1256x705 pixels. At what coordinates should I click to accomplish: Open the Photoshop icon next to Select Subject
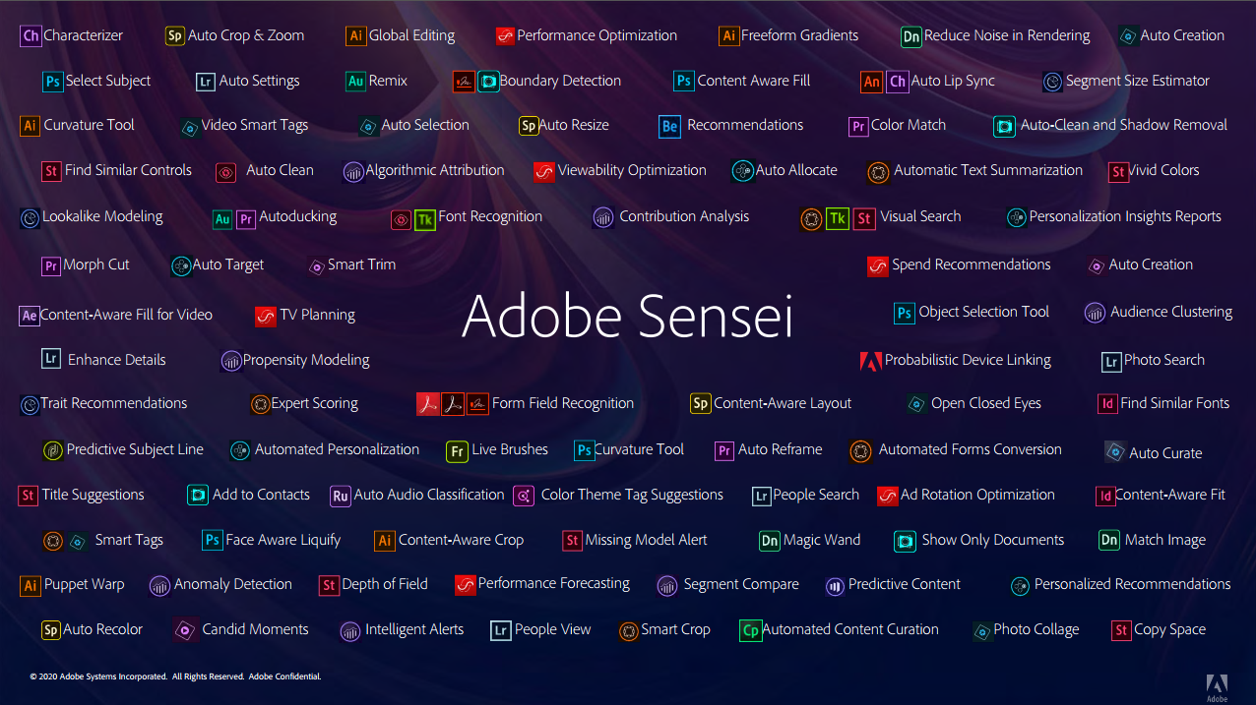click(x=53, y=82)
